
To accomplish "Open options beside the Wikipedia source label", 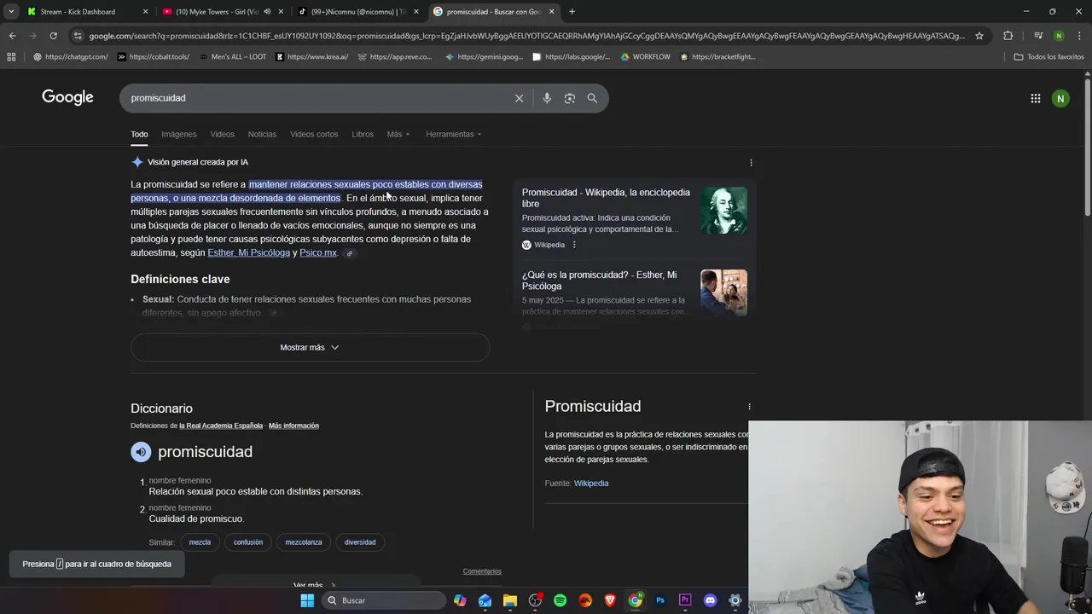I will 574,245.
